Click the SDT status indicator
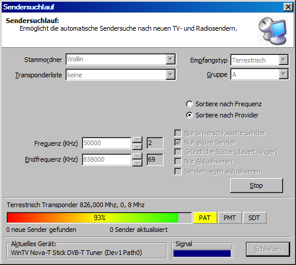Viewport: 296px width, 265px height. tap(254, 218)
